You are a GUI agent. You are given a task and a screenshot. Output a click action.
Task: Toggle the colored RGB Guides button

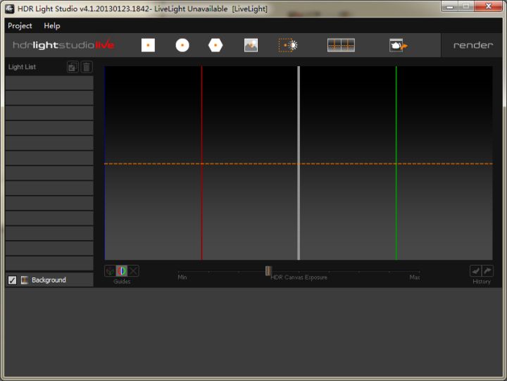122,270
